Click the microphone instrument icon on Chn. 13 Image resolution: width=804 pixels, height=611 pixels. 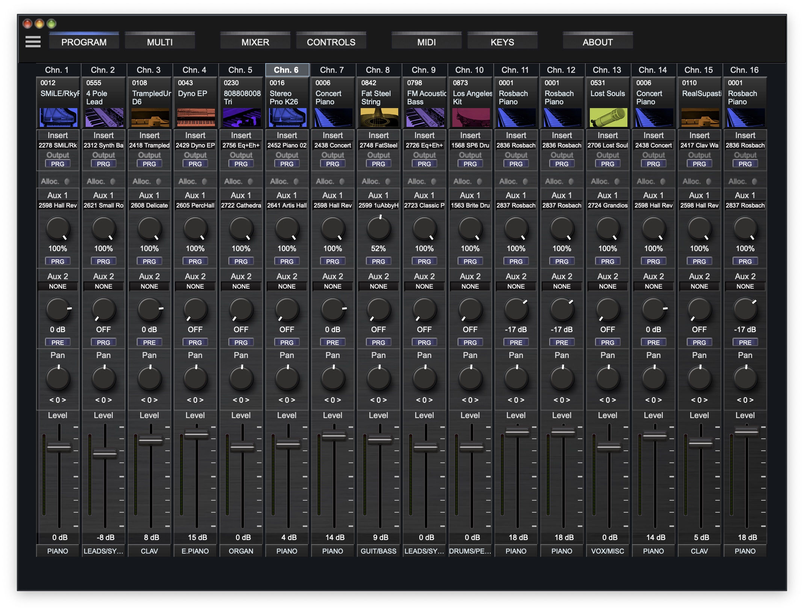[x=608, y=117]
